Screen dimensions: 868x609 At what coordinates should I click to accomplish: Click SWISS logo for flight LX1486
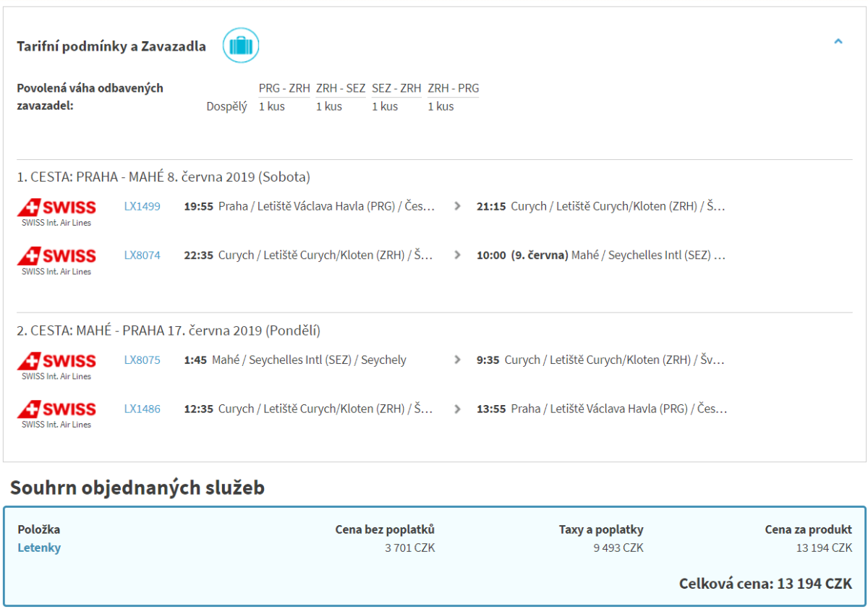pos(56,414)
